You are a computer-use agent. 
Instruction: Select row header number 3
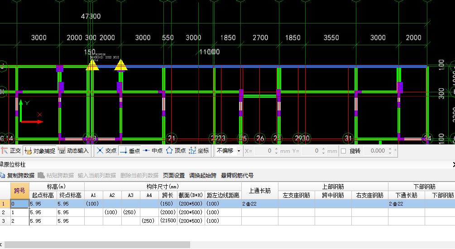click(x=5, y=221)
